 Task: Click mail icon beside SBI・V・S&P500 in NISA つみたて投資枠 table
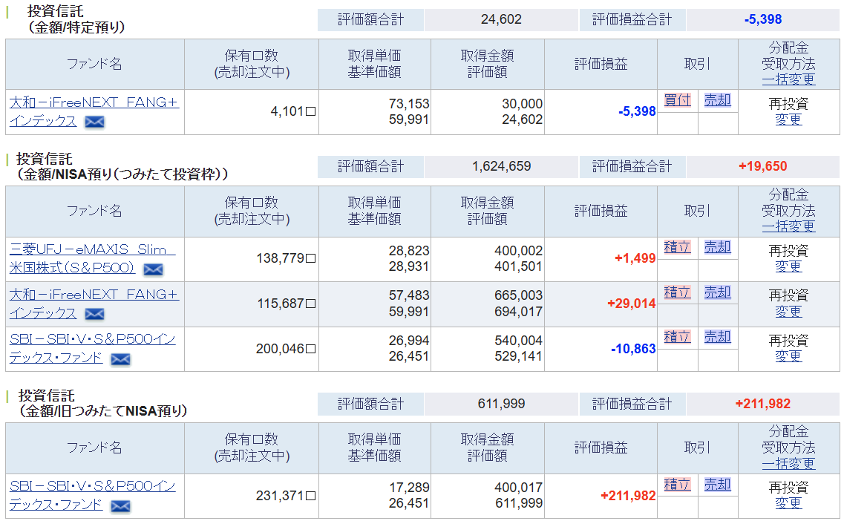click(120, 359)
